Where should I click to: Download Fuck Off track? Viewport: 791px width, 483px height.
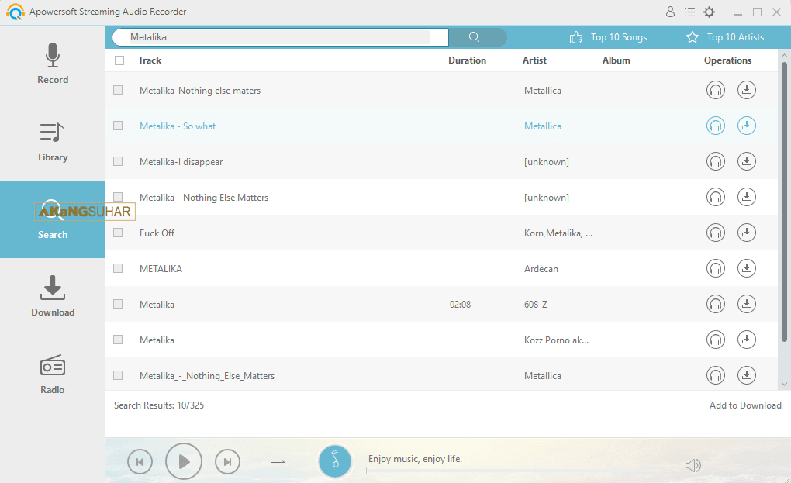747,233
